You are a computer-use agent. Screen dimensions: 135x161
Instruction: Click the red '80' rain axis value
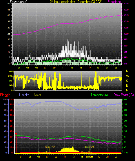(11, 110)
